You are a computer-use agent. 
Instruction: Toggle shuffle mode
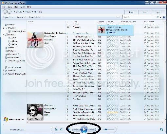(x=56, y=129)
